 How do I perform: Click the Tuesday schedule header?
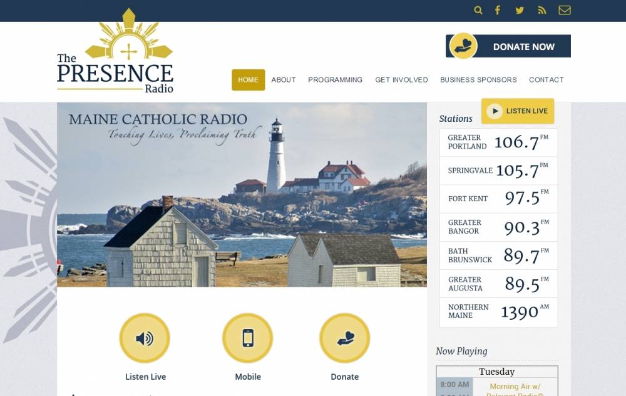(x=496, y=372)
